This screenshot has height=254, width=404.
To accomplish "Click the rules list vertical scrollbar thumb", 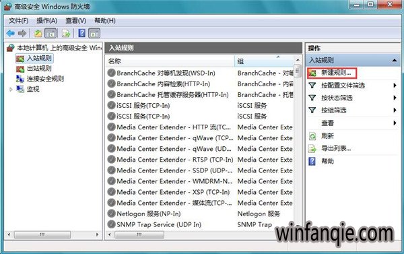I will 298,71.
